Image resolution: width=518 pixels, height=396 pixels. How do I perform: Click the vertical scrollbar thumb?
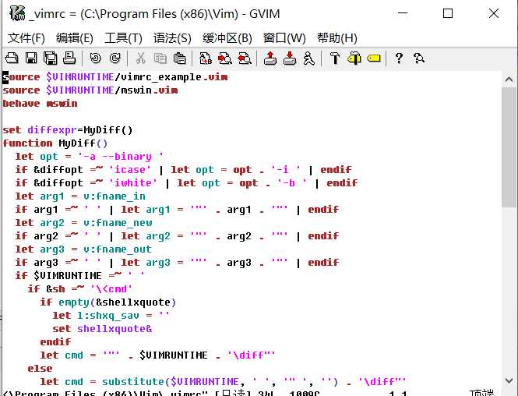(x=509, y=147)
